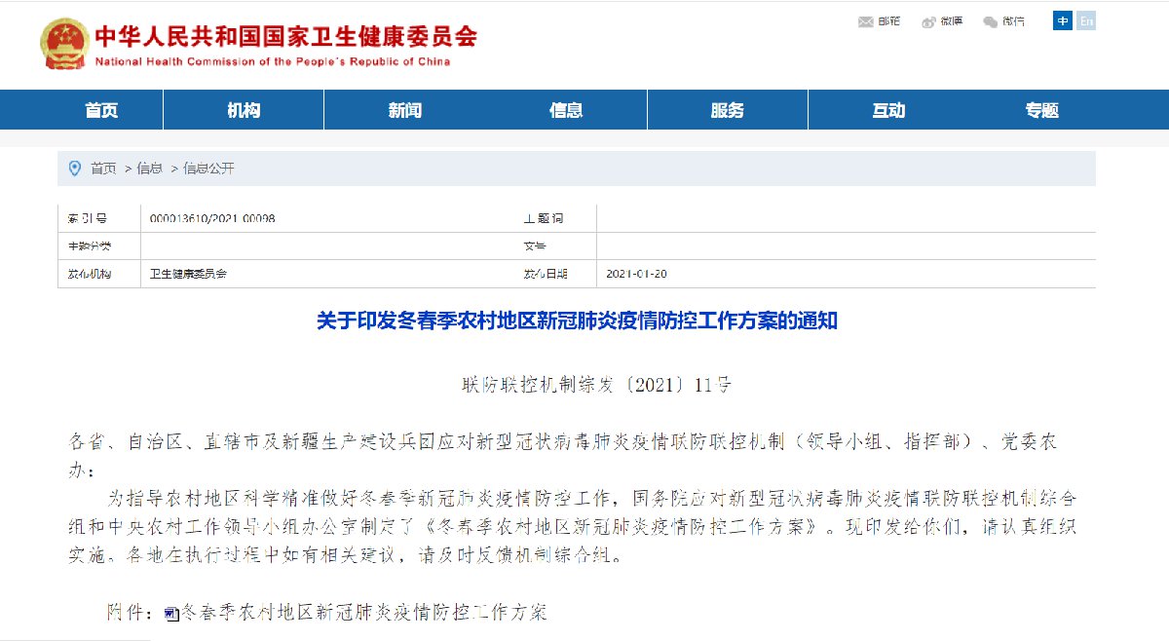Switch language to En English
Viewport: 1169px width, 641px height.
point(1085,20)
